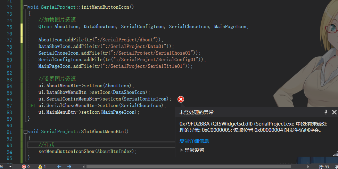This screenshot has width=338, height=169.
Task: Click ui.DataShowMenuBtn->setIcon line
Action: pyautogui.click(x=94, y=92)
